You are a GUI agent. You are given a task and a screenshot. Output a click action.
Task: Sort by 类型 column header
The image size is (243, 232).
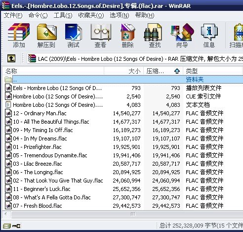pos(213,71)
